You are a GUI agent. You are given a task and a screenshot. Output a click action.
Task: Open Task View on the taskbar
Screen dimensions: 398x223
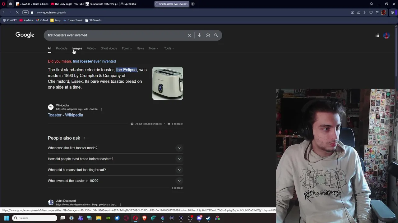click(x=62, y=218)
